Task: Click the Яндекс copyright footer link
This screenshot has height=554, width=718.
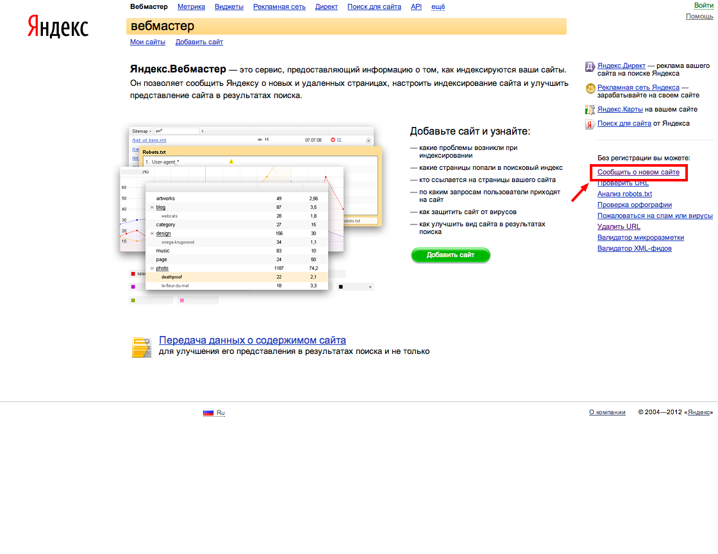Action: (699, 412)
